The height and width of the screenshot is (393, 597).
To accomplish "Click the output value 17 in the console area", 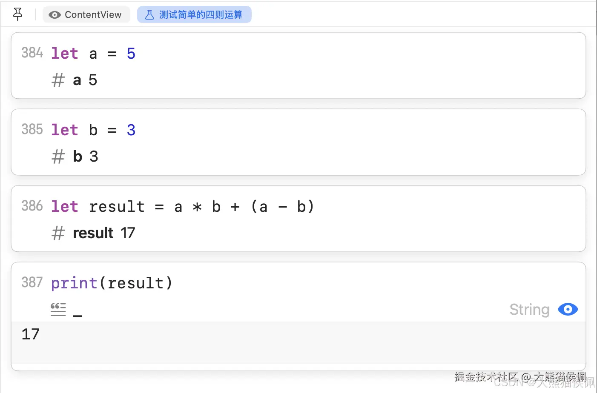I will (x=30, y=334).
